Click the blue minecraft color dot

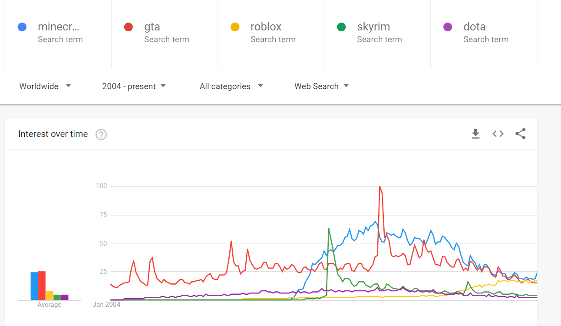22,27
